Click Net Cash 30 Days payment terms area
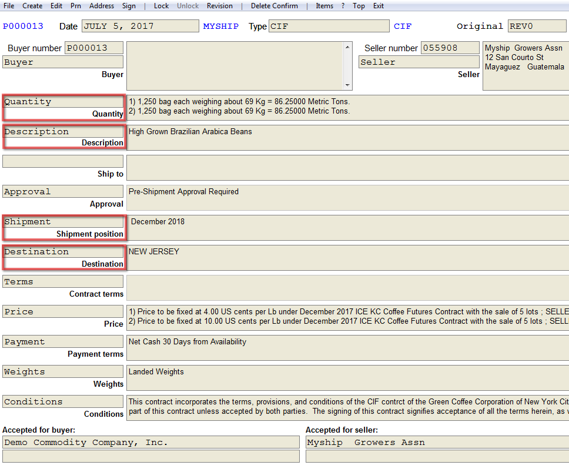This screenshot has width=569, height=465. point(347,348)
